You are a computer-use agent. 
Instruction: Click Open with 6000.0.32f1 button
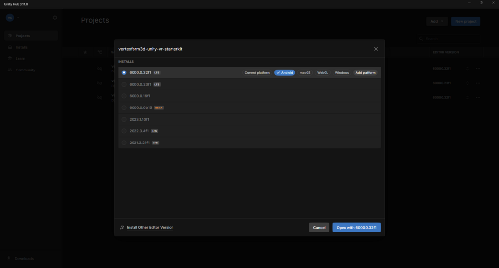pyautogui.click(x=356, y=227)
